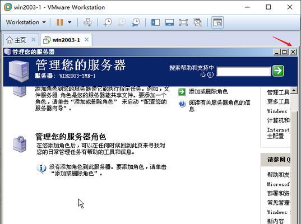Click the 新内容 sidebar link
This screenshot has height=224, width=301.
pyautogui.click(x=275, y=221)
